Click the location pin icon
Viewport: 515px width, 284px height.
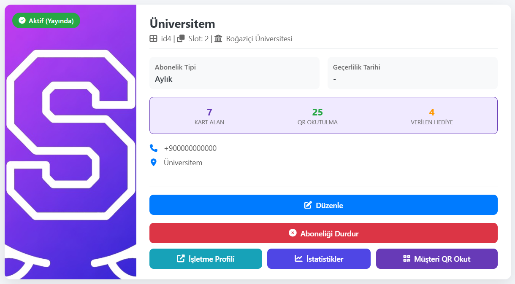click(x=154, y=163)
